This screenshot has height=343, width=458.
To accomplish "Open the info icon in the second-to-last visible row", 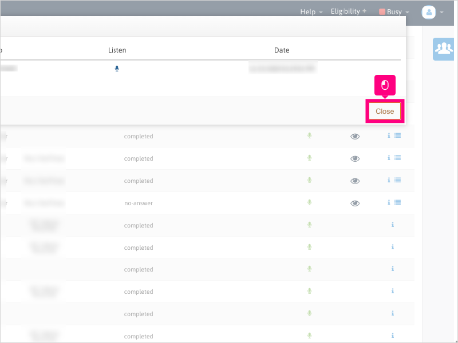I will (x=393, y=313).
